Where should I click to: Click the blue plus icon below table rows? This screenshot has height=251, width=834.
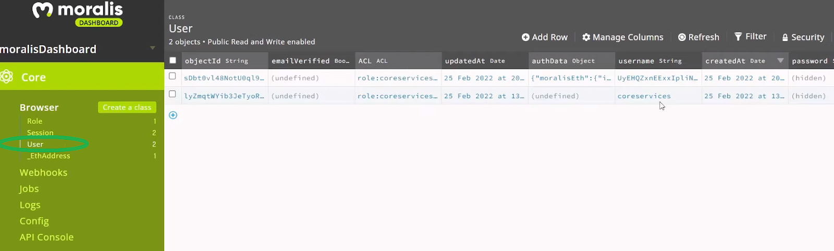point(173,115)
